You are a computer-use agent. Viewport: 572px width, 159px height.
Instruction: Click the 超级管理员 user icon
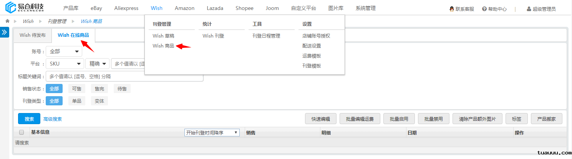pos(529,9)
